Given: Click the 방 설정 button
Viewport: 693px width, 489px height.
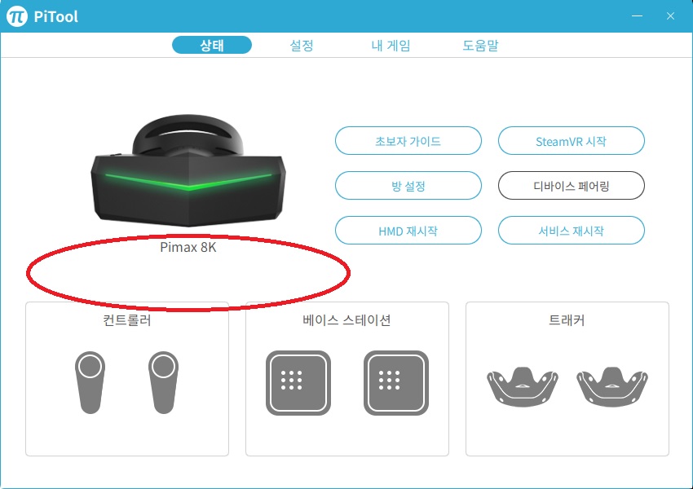Looking at the screenshot, I should coord(408,186).
